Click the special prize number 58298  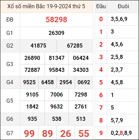click(56, 20)
